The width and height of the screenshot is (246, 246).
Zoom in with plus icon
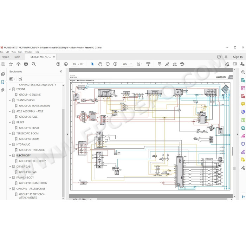115,64
